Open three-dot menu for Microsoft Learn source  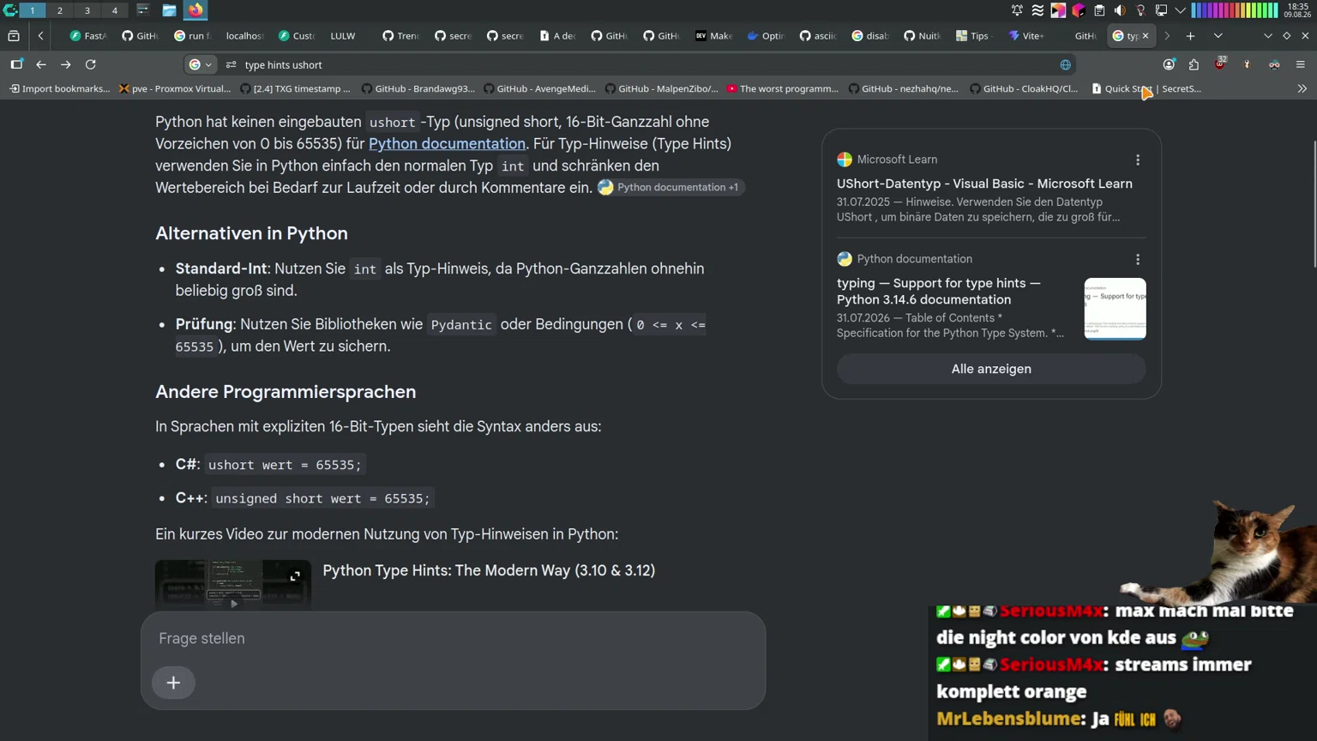coord(1138,160)
